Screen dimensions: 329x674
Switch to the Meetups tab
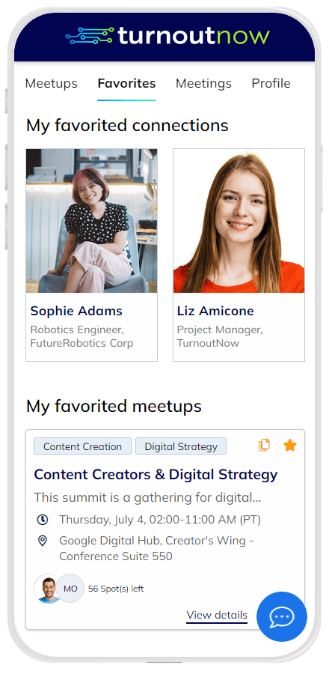coord(51,83)
